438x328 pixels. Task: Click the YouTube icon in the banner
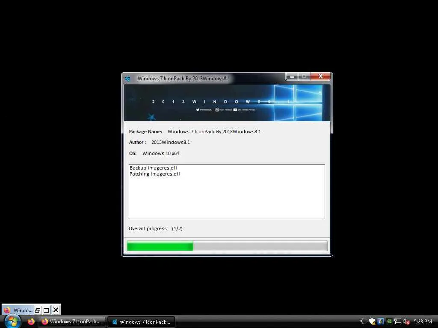tap(235, 110)
